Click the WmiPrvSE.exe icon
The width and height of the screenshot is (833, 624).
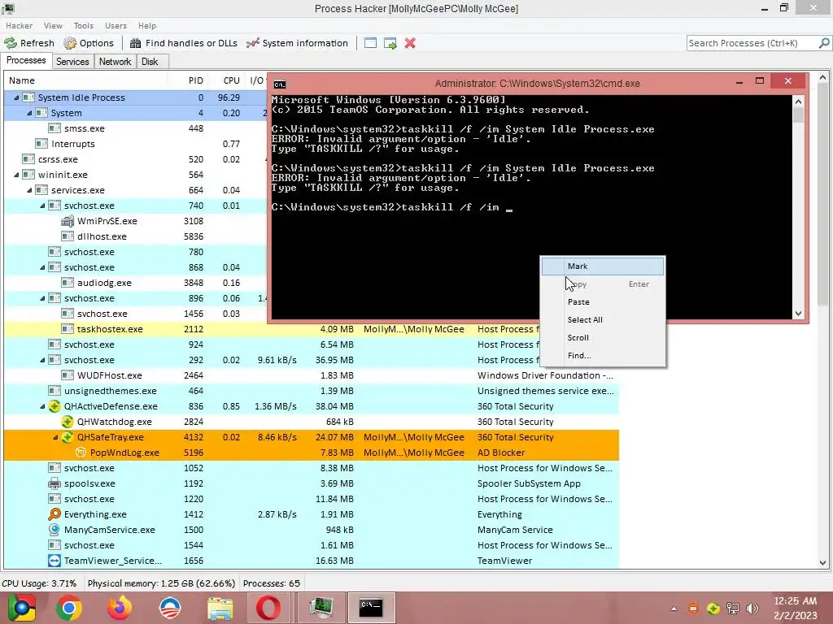[x=67, y=221]
